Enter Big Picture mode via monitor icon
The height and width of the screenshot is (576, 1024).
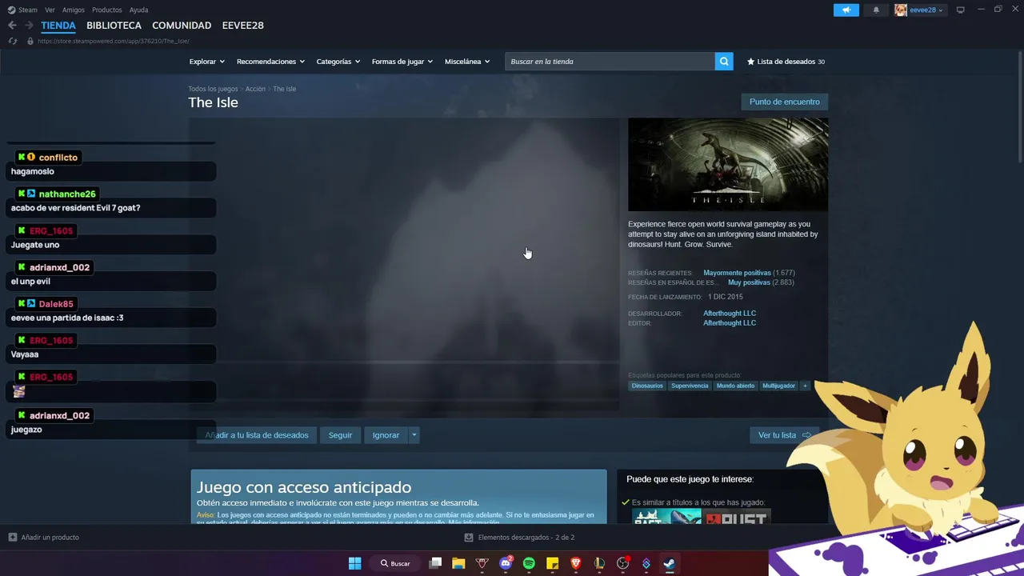[961, 10]
